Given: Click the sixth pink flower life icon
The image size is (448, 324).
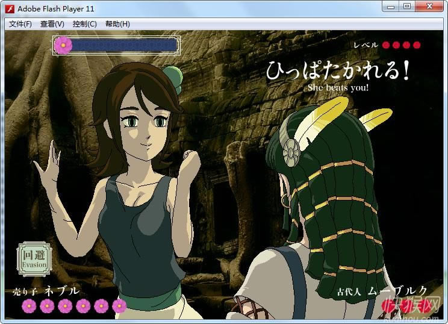Looking at the screenshot, I should 119,306.
